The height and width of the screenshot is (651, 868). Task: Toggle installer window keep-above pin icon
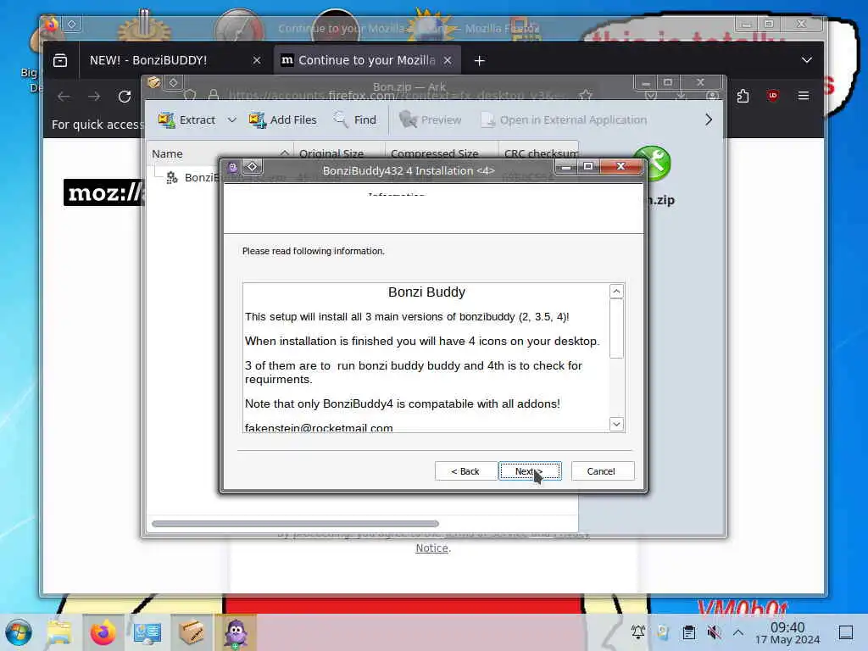click(x=252, y=167)
